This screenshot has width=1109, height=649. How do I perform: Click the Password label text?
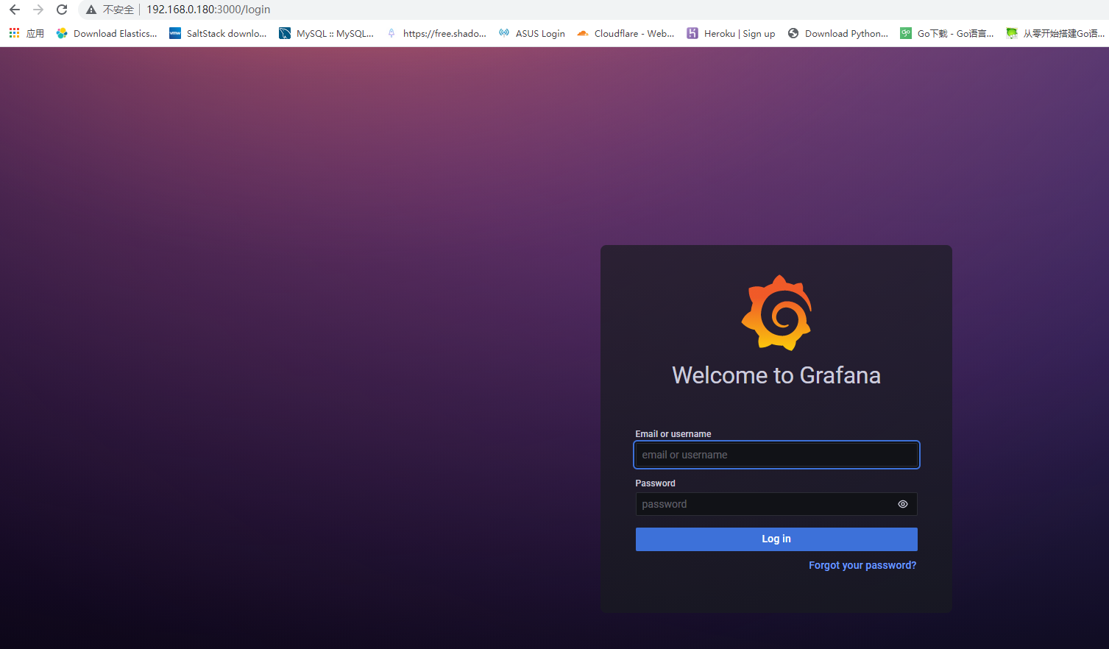[x=655, y=483]
